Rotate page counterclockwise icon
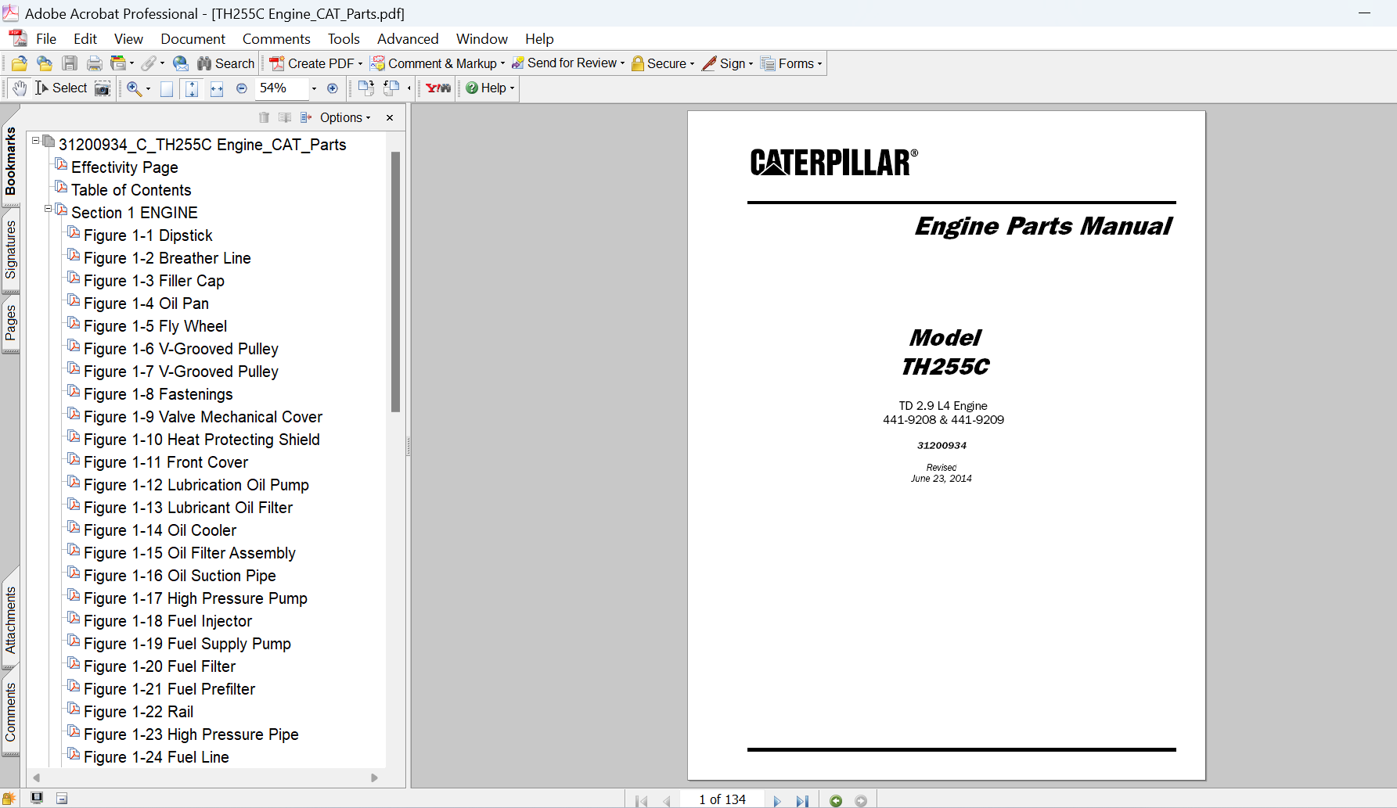 pyautogui.click(x=391, y=88)
